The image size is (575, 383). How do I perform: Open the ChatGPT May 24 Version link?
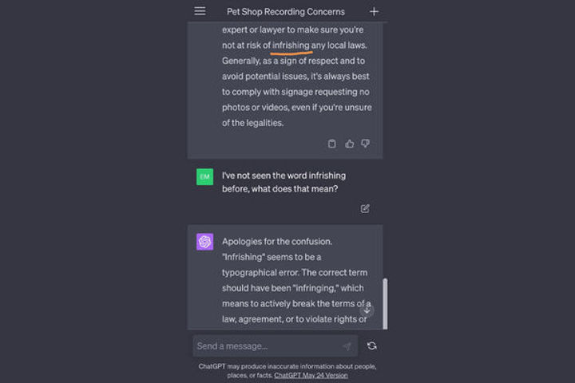(311, 375)
